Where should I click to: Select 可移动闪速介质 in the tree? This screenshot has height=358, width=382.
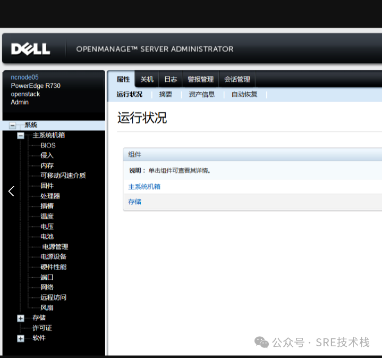63,176
